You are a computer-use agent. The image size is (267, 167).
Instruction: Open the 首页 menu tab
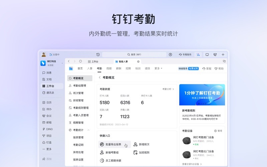coord(80,68)
